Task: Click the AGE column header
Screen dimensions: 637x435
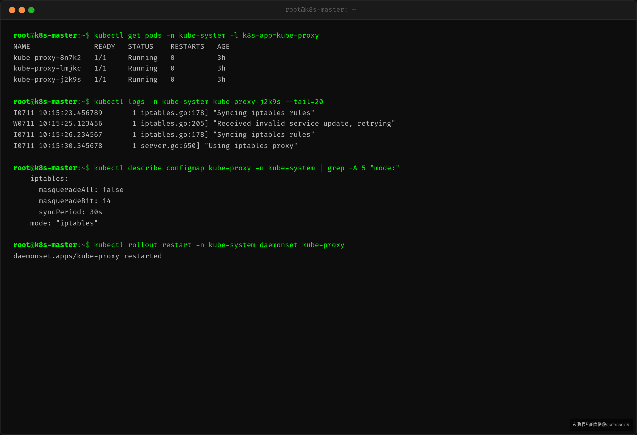Action: click(223, 47)
